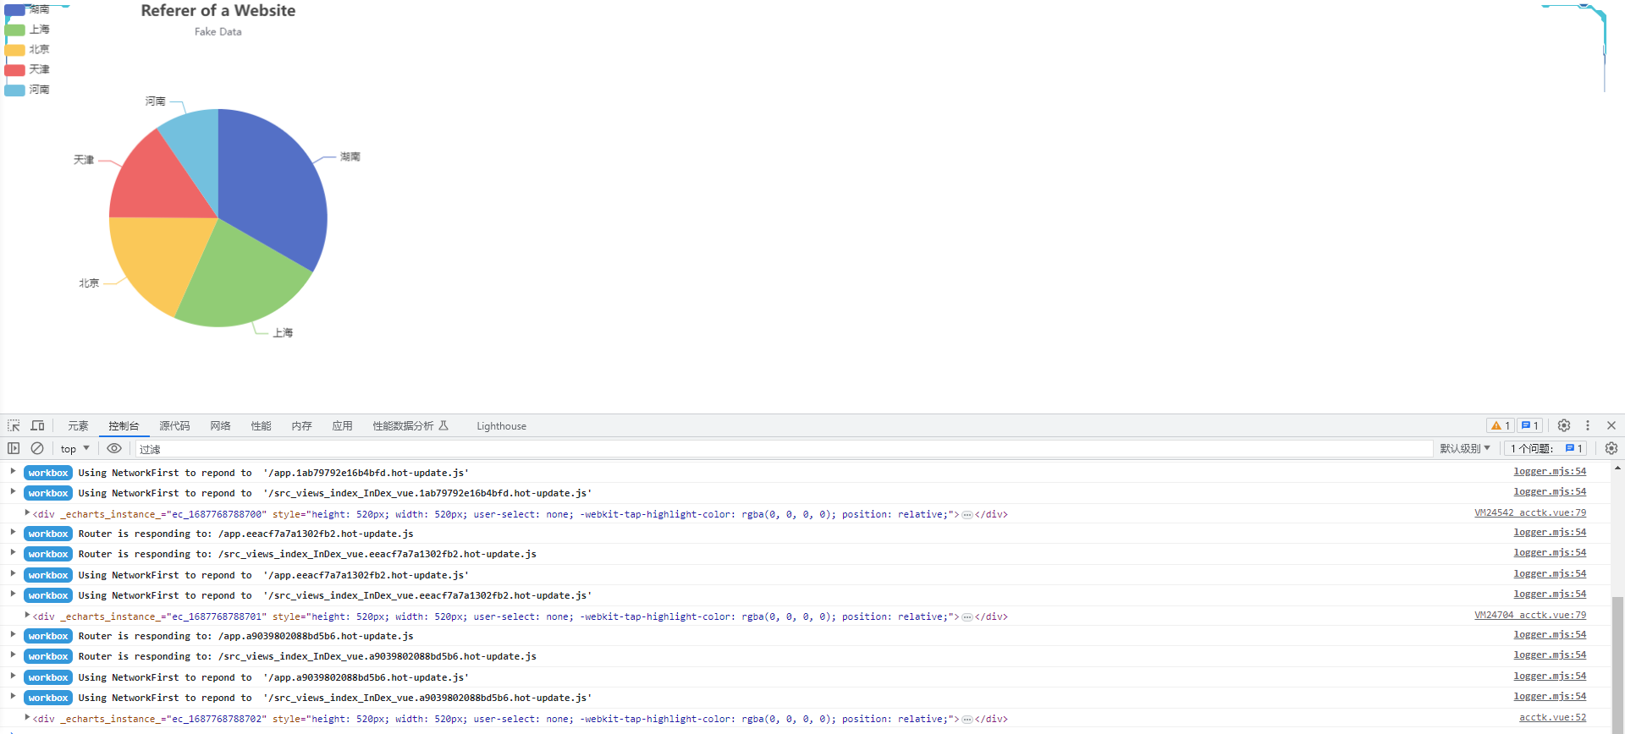Expand Router responding app.eeacf7a7a1302fb2 entry
The height and width of the screenshot is (734, 1625).
13,532
